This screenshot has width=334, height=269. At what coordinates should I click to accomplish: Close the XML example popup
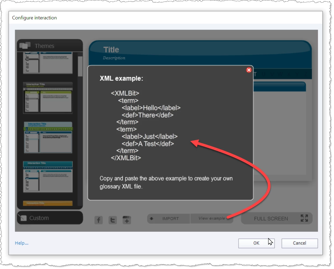click(x=249, y=70)
